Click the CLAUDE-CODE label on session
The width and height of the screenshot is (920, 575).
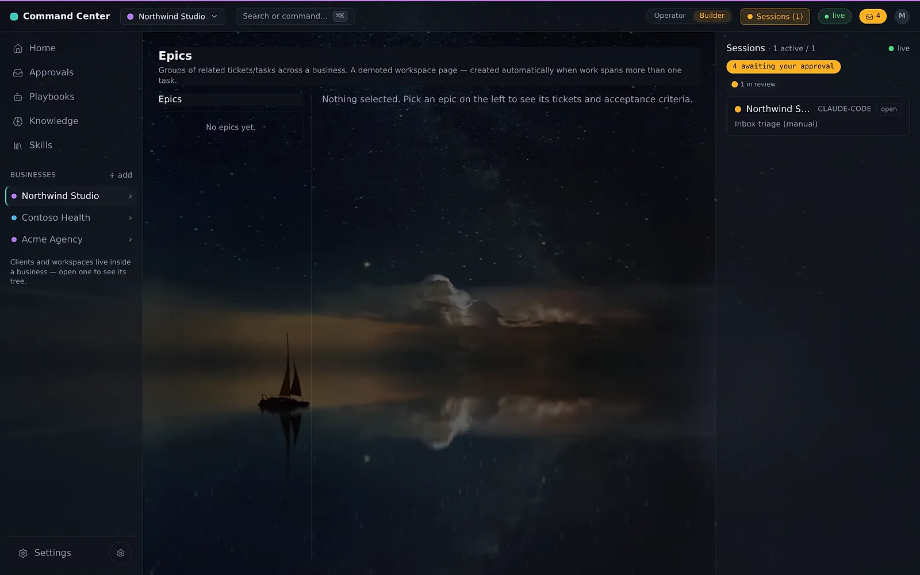click(844, 109)
